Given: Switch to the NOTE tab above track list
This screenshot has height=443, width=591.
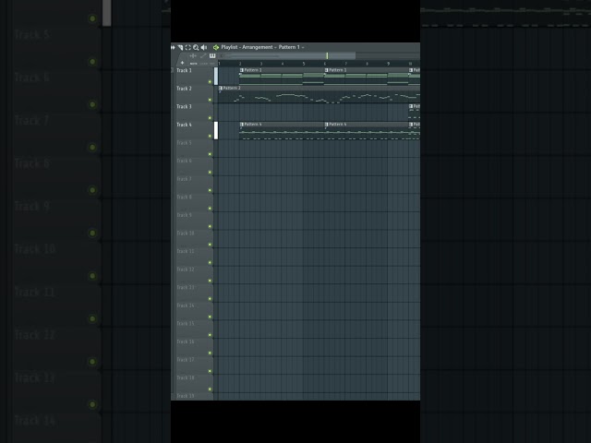Looking at the screenshot, I should tap(193, 64).
